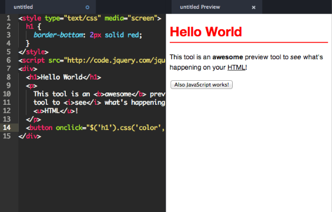Close the untitled Preview tab
332x212 pixels.
coord(253,8)
